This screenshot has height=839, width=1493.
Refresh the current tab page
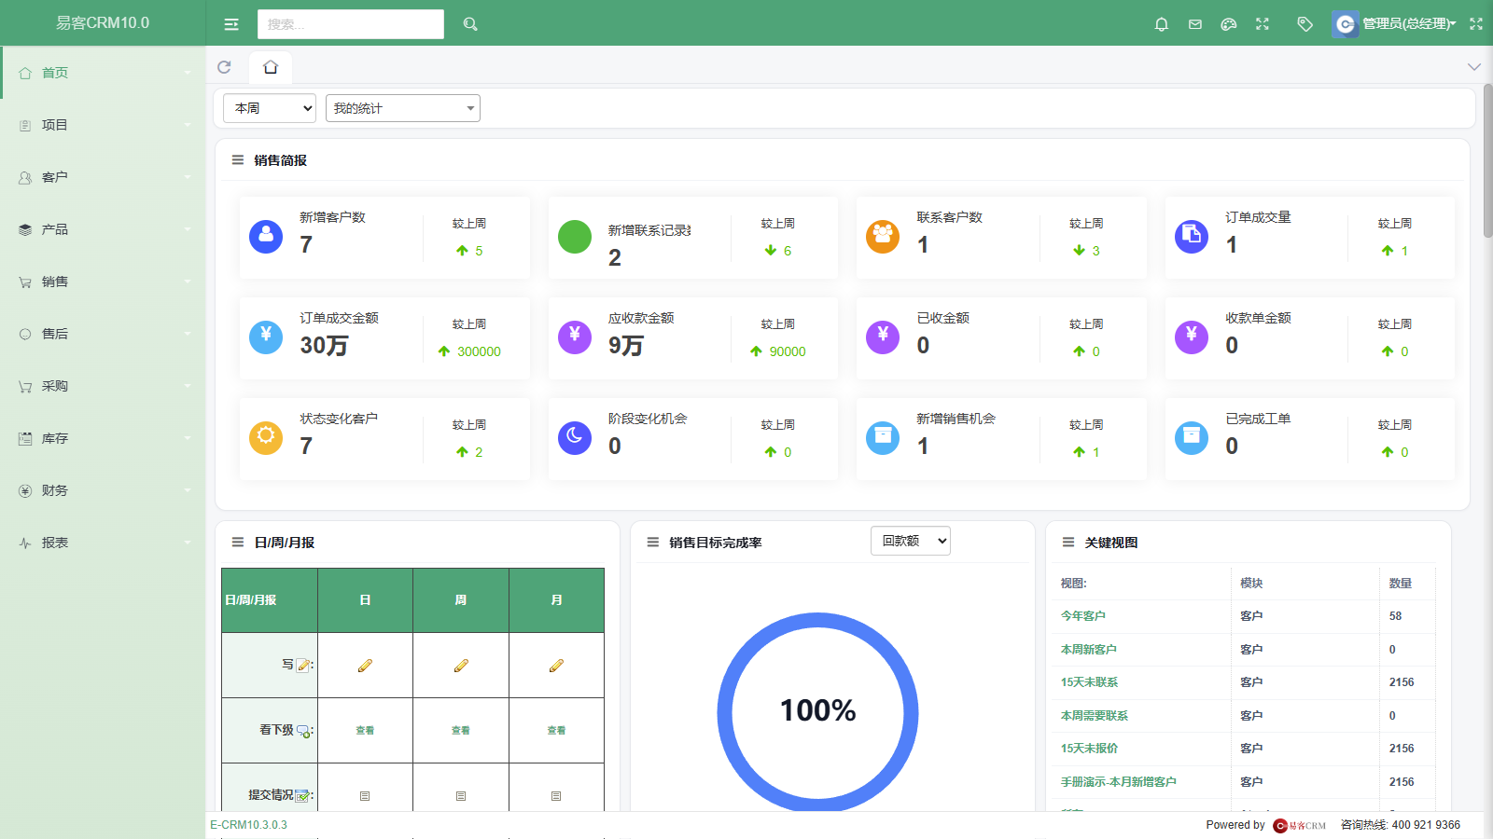click(224, 67)
